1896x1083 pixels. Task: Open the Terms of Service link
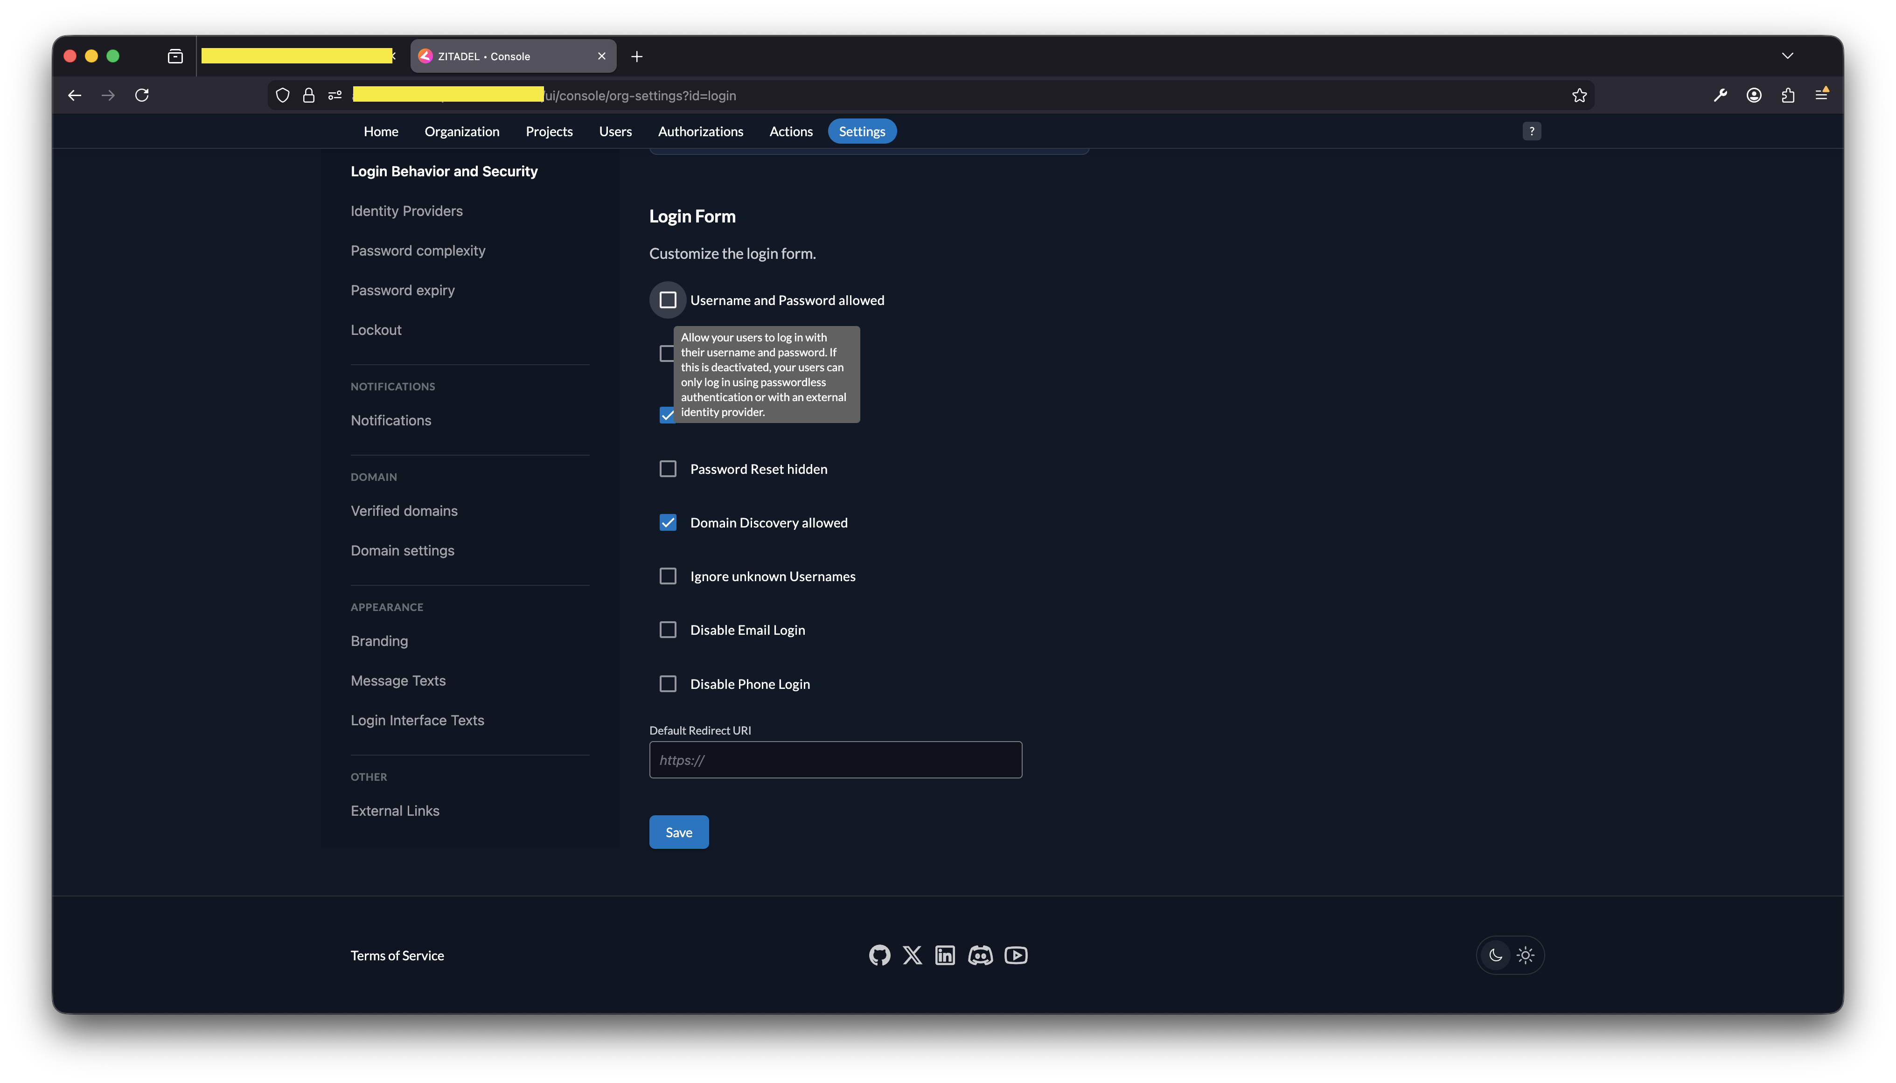(x=397, y=956)
